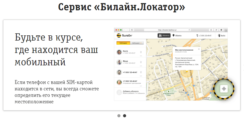Click the browser address bar with locator.beeline.ru
Viewport: 244px width, 124px height.
click(167, 30)
